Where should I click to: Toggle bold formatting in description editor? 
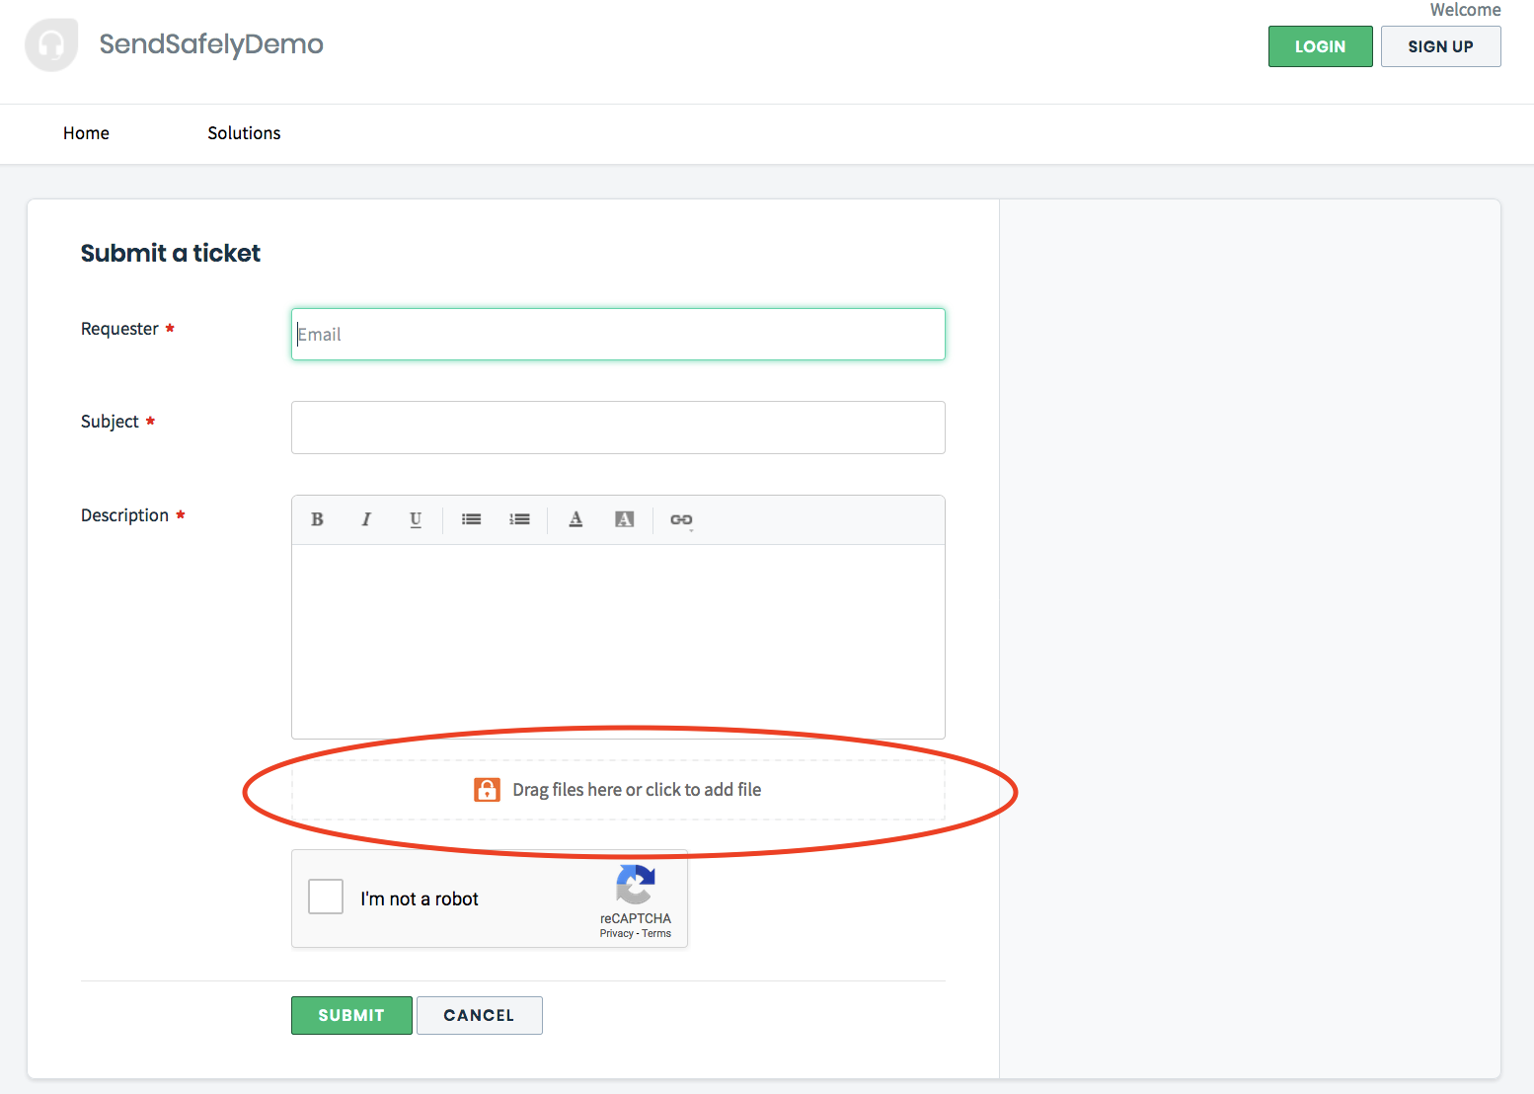point(317,519)
